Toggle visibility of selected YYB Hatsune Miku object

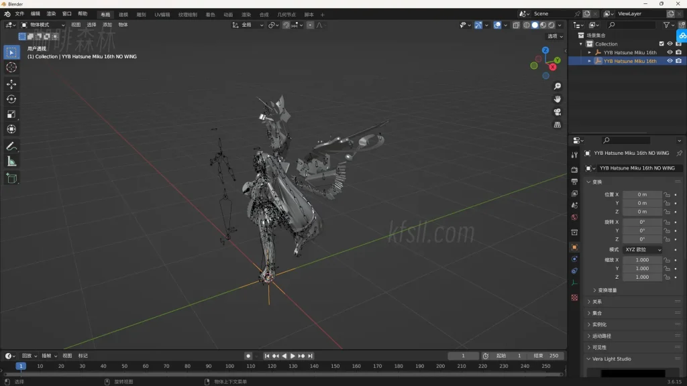pos(670,61)
